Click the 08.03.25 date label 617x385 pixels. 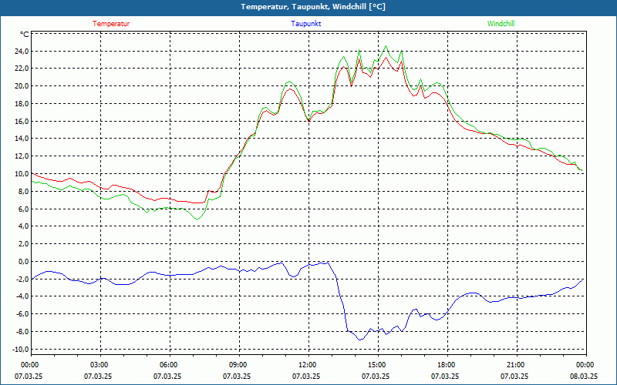point(584,376)
